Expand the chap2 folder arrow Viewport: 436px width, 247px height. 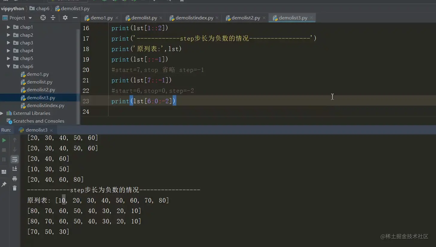8,35
